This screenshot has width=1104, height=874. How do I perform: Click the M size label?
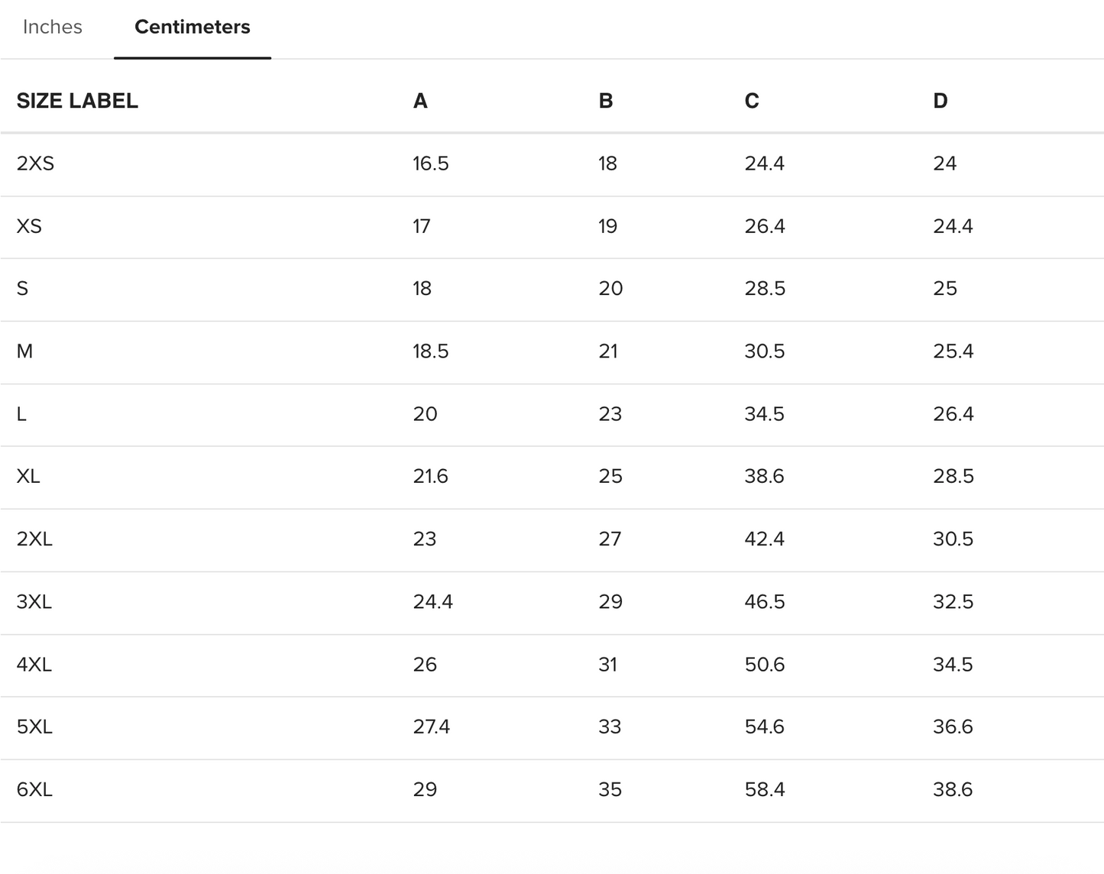(x=24, y=351)
